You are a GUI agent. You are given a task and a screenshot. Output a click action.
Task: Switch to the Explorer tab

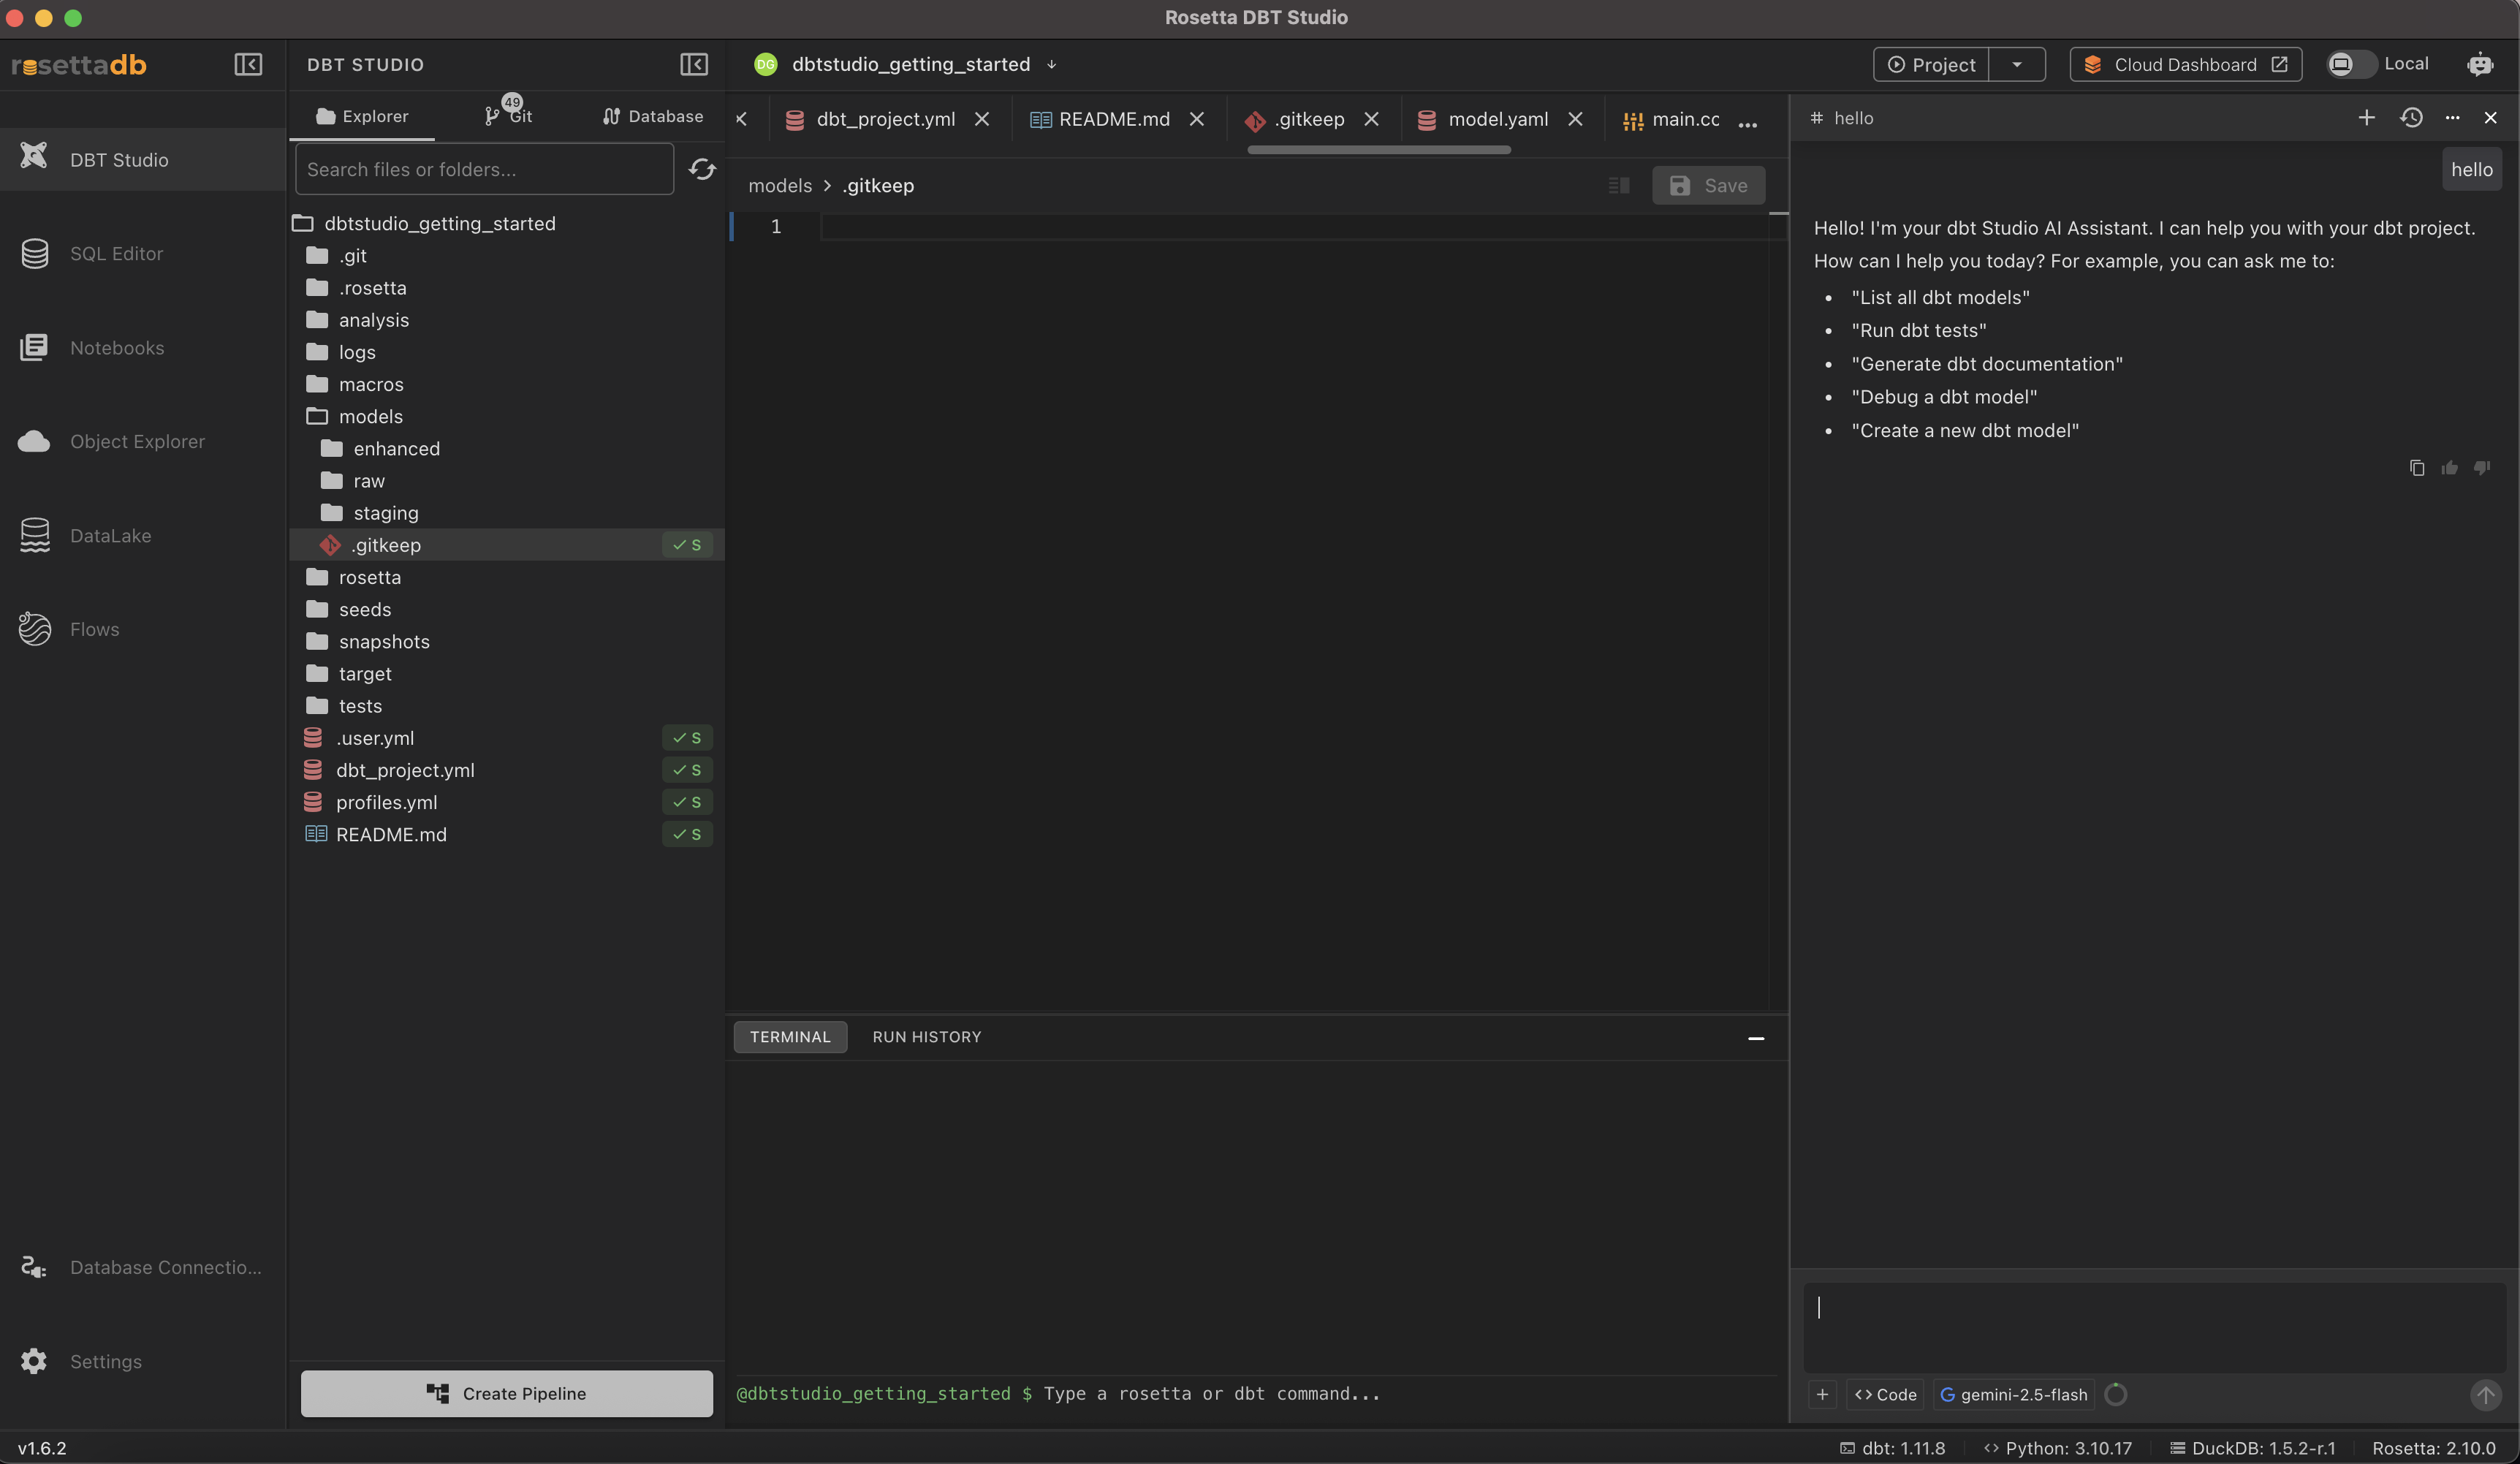click(x=362, y=116)
